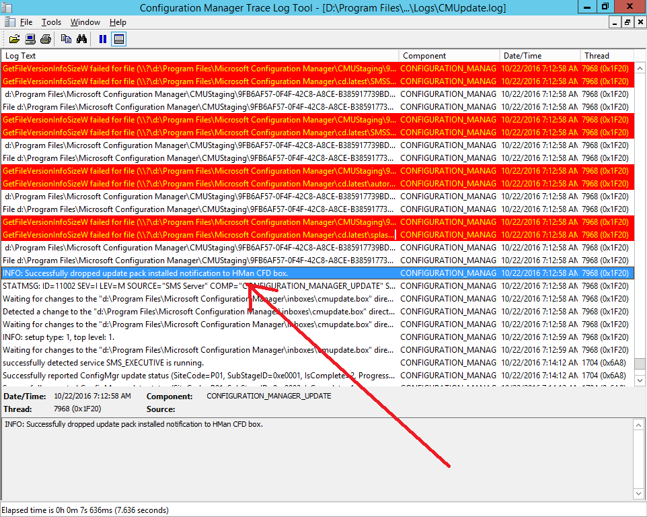Click the Print toolbar icon
The width and height of the screenshot is (647, 517).
coord(46,39)
